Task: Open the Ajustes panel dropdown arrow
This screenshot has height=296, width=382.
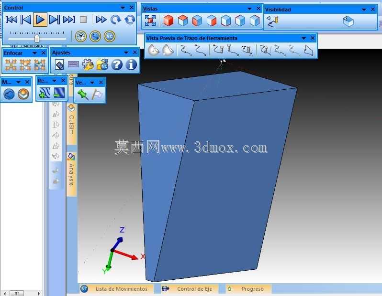Action: [126, 53]
